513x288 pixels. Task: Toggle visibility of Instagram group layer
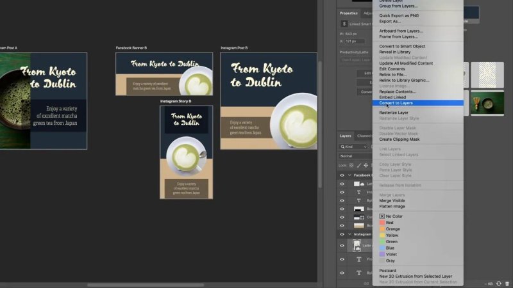point(342,234)
